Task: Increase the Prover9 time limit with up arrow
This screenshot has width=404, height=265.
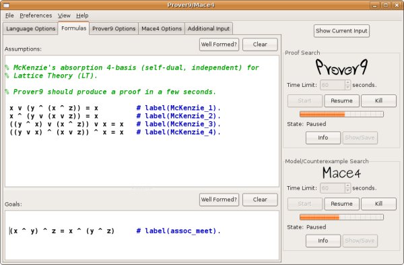Action: (x=348, y=82)
